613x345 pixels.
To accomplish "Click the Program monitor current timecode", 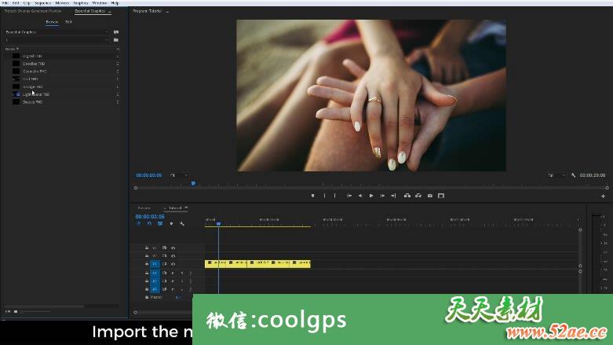I will click(148, 175).
